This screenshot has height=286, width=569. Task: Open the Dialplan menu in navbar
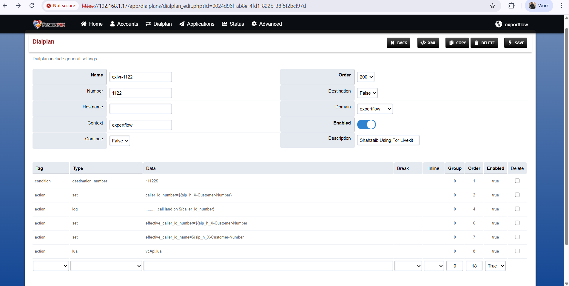(x=158, y=24)
